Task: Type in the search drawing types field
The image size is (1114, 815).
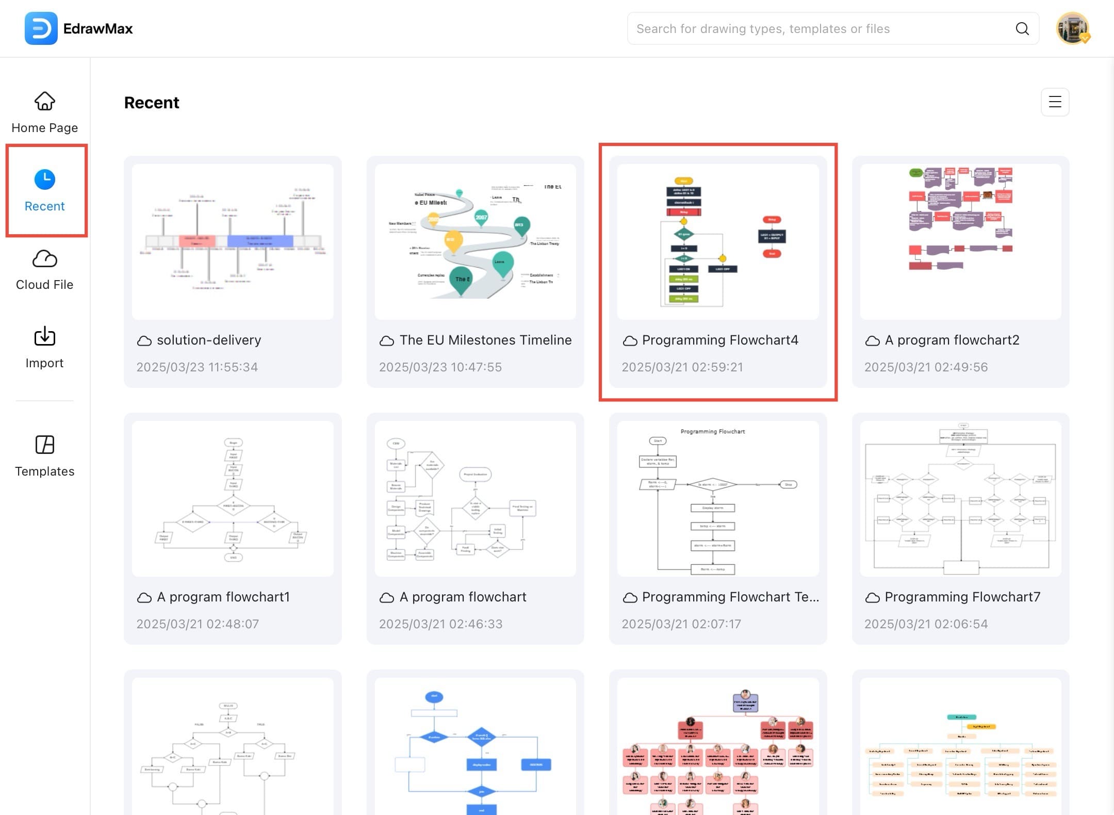Action: pos(820,29)
